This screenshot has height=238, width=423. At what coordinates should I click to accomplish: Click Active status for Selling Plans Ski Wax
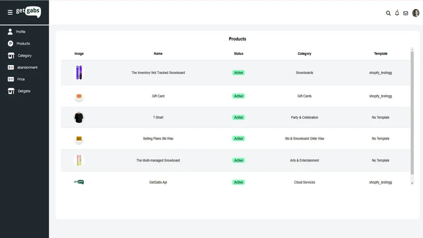238,139
